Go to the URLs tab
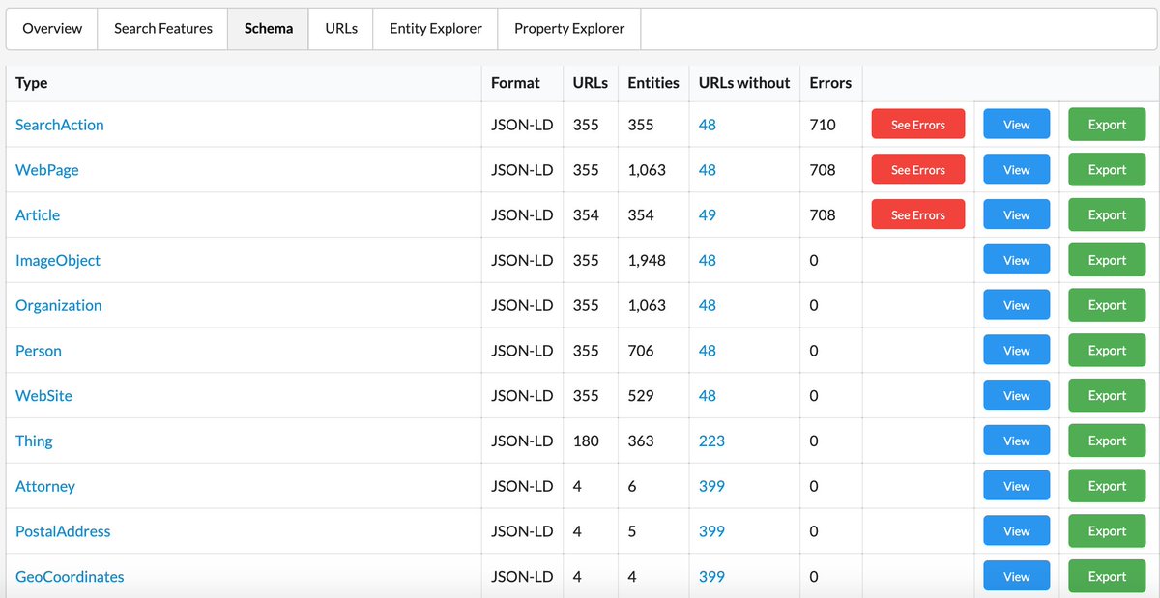 (341, 29)
